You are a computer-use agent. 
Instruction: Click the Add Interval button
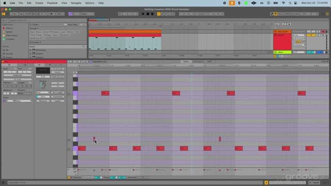[57, 77]
